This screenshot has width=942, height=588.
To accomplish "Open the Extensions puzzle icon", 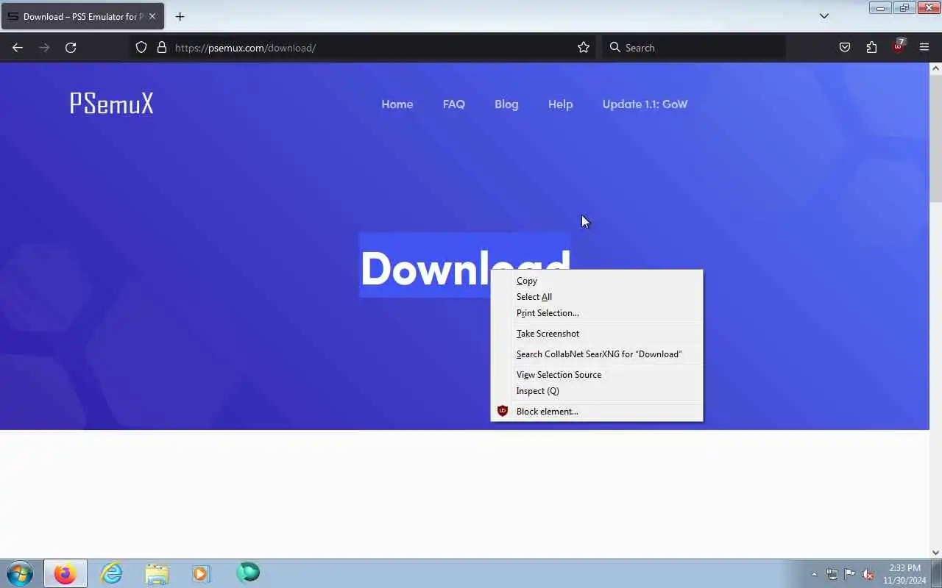I will point(871,48).
